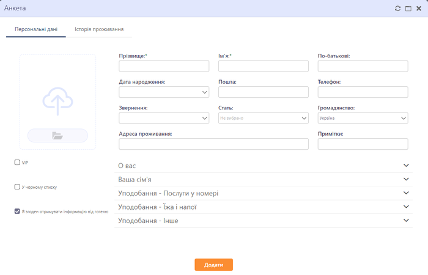The width and height of the screenshot is (428, 275).
Task: Open the folder browse icon under photo
Action: (x=57, y=136)
